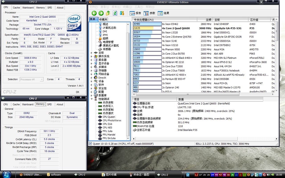Expand the 服务器 node in the tree

point(91,60)
